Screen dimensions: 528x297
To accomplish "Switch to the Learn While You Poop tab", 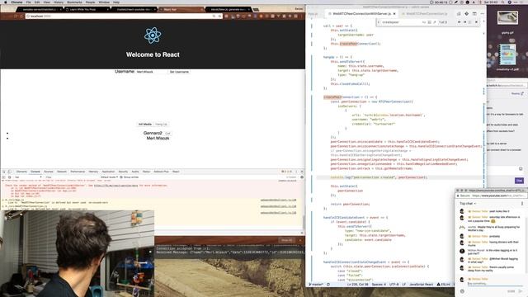I will pos(86,9).
